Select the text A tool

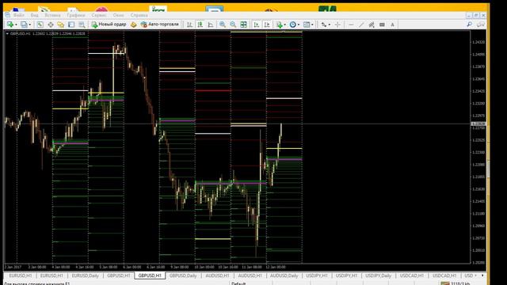[392, 25]
